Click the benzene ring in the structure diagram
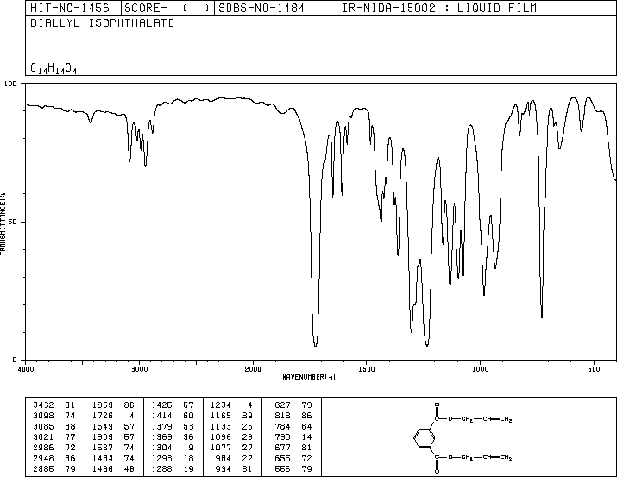 tap(425, 437)
